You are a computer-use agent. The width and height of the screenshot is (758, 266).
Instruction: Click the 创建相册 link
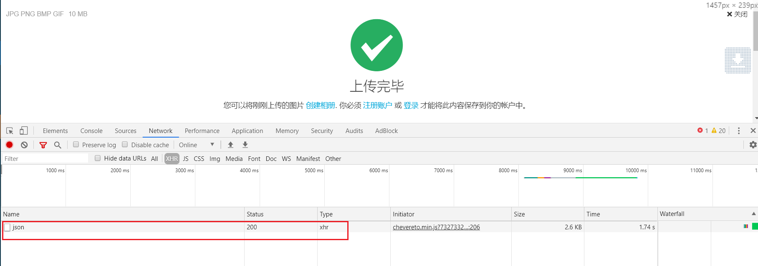pyautogui.click(x=320, y=105)
